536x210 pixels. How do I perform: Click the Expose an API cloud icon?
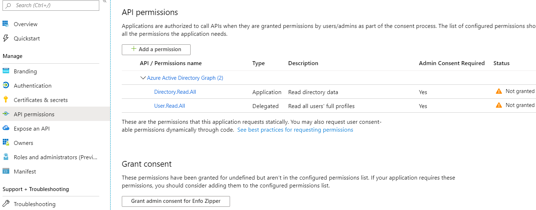click(5, 128)
